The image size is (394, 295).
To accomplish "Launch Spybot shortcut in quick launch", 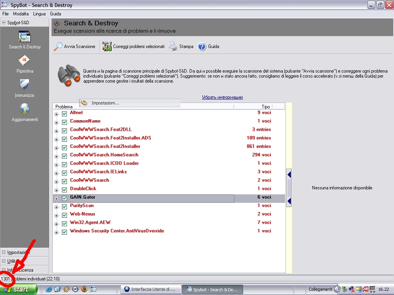I will 93,289.
